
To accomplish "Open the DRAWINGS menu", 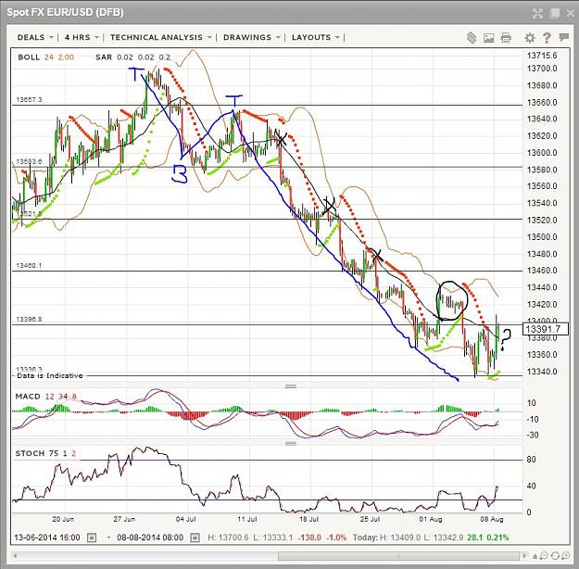I will tap(252, 37).
